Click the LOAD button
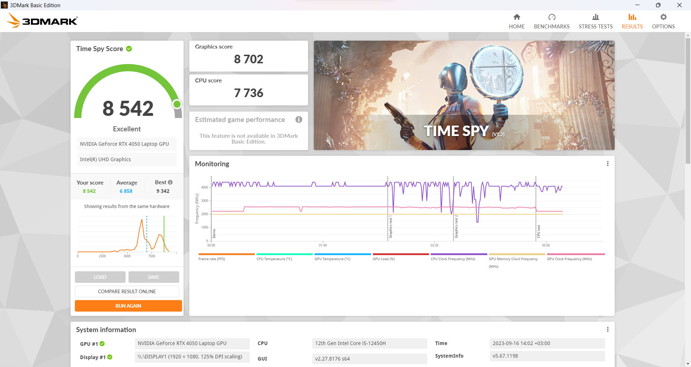 click(x=100, y=277)
